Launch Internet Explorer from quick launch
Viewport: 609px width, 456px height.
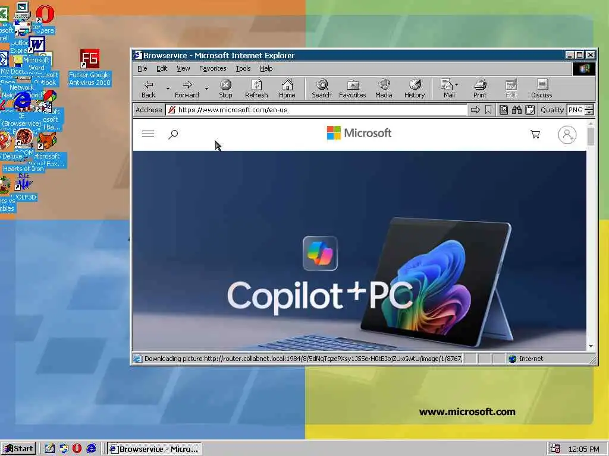pos(91,449)
